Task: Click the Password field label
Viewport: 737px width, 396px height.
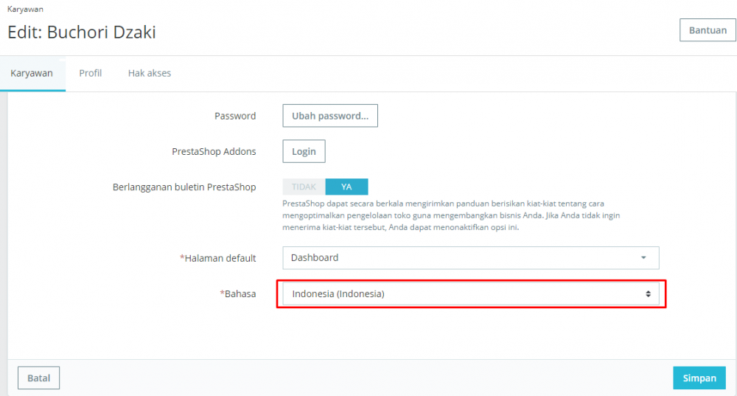Action: coord(235,116)
